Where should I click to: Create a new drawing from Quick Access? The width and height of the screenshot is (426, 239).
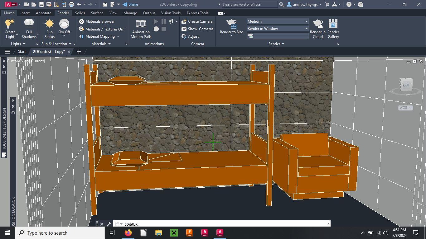(x=27, y=4)
